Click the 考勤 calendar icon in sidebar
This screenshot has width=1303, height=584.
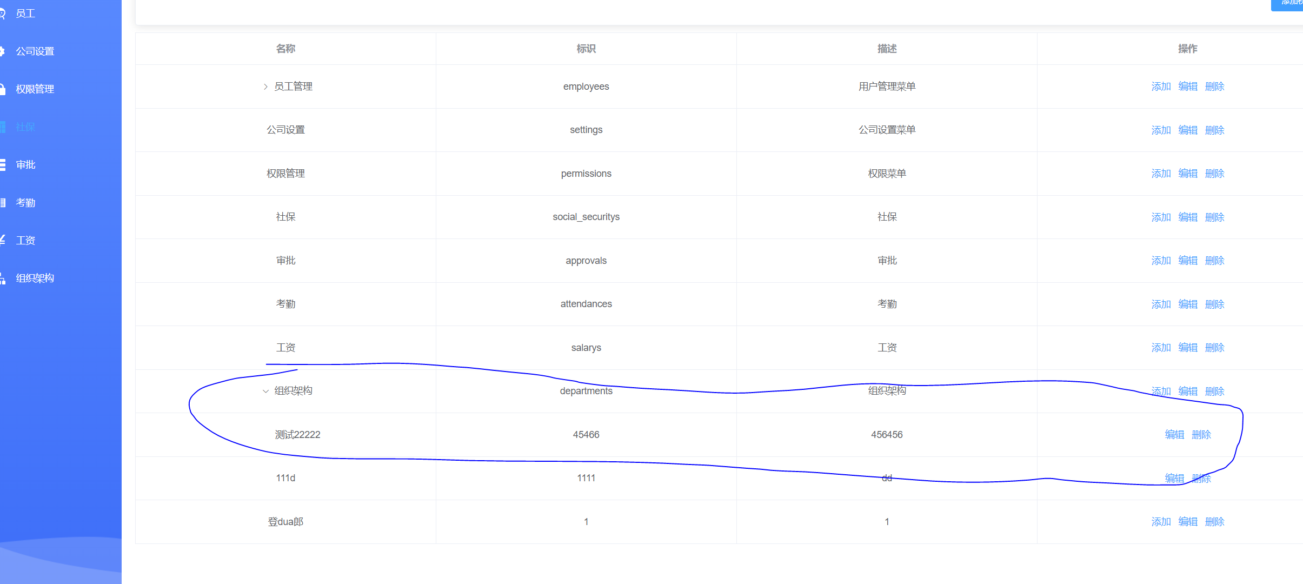(4, 202)
